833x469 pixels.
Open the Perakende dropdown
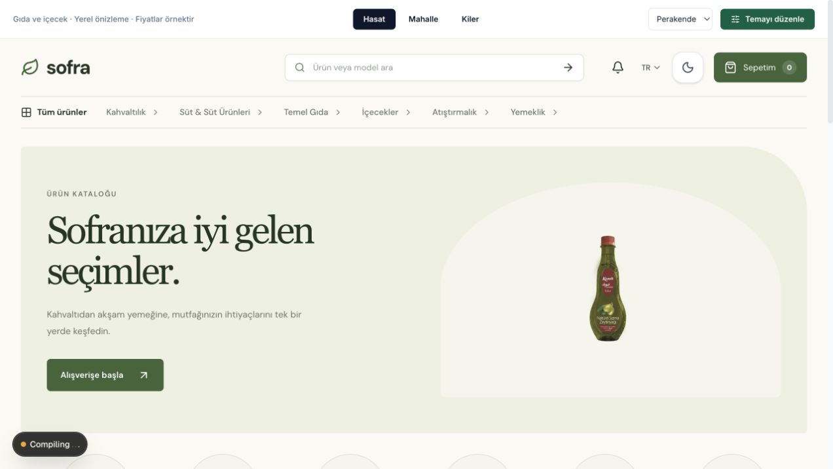point(680,19)
